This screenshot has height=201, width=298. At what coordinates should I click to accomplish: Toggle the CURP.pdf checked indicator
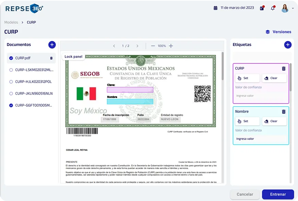(11, 58)
